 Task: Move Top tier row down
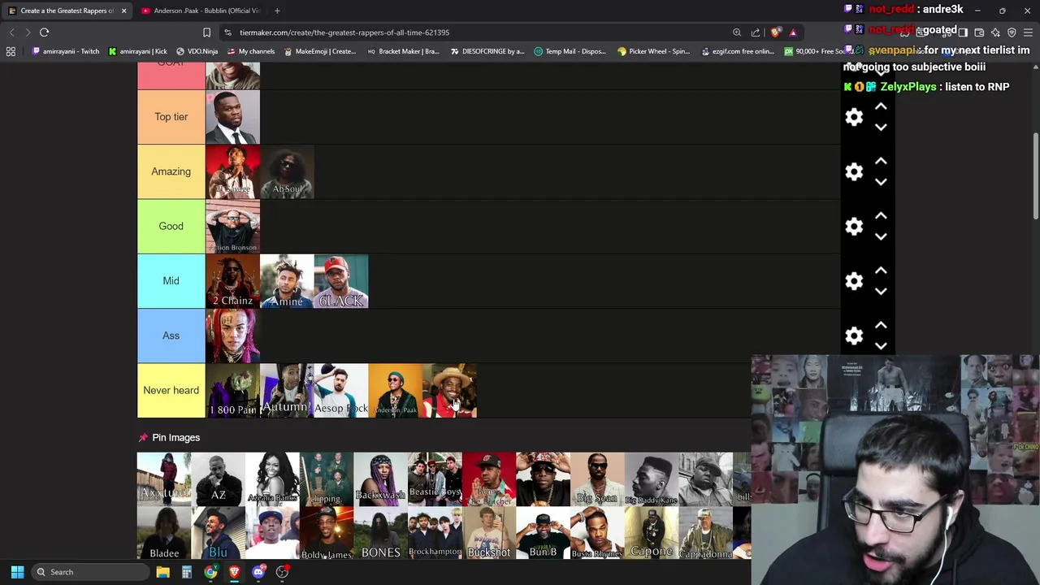pyautogui.click(x=881, y=128)
